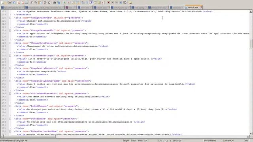Screen dimensions: 253x142
Task: Click the length and lines status entry
Action: [x=135, y=141]
